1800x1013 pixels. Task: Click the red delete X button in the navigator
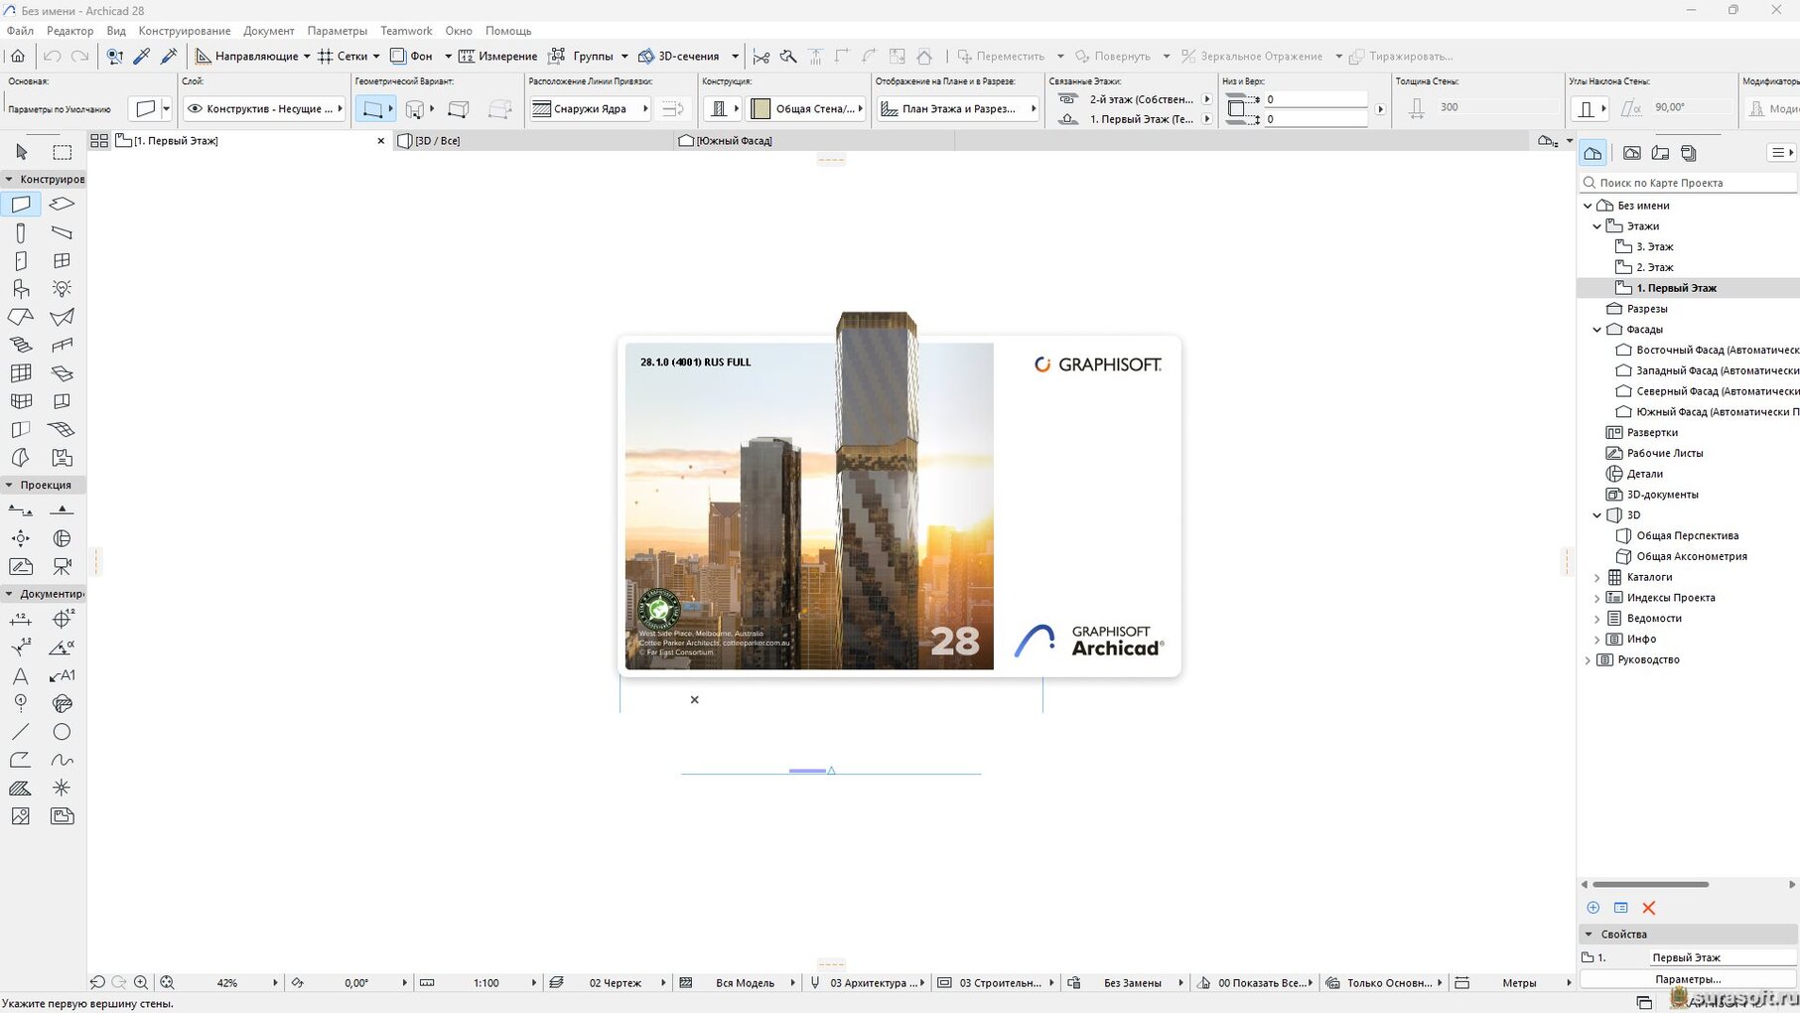tap(1649, 908)
